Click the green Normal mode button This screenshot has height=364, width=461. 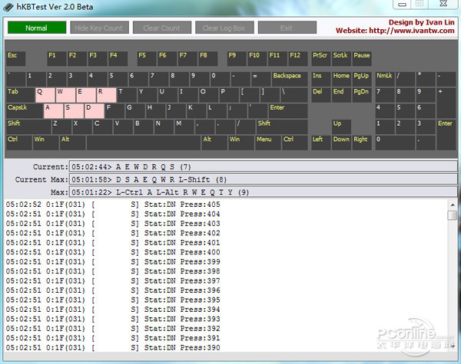(x=36, y=28)
